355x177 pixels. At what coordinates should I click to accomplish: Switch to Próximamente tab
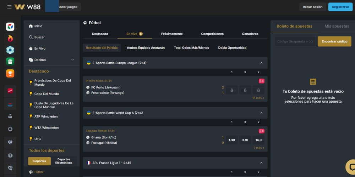click(x=172, y=34)
